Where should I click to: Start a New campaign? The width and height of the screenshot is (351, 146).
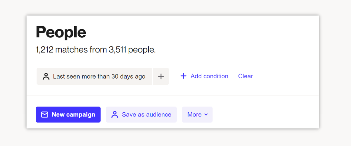pyautogui.click(x=68, y=114)
